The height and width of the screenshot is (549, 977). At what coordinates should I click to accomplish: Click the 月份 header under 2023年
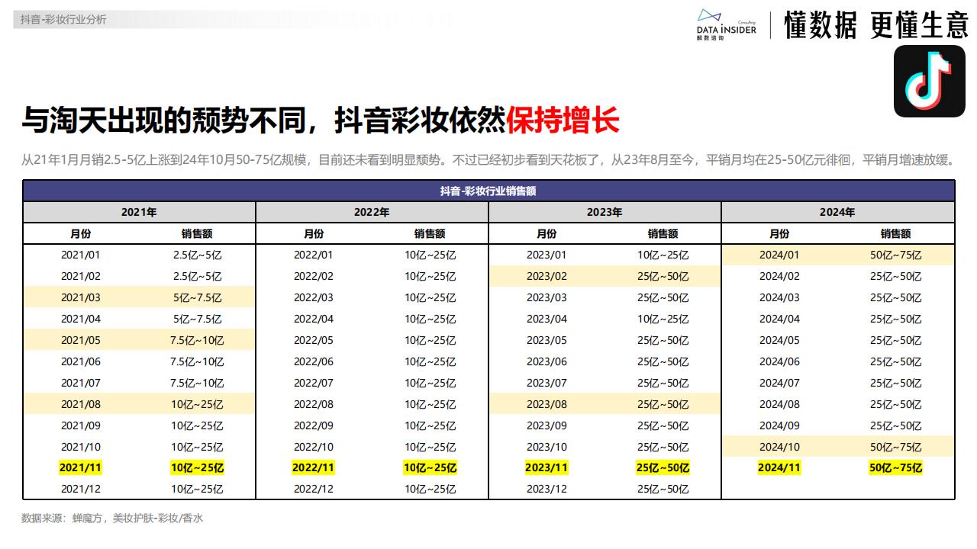click(547, 233)
